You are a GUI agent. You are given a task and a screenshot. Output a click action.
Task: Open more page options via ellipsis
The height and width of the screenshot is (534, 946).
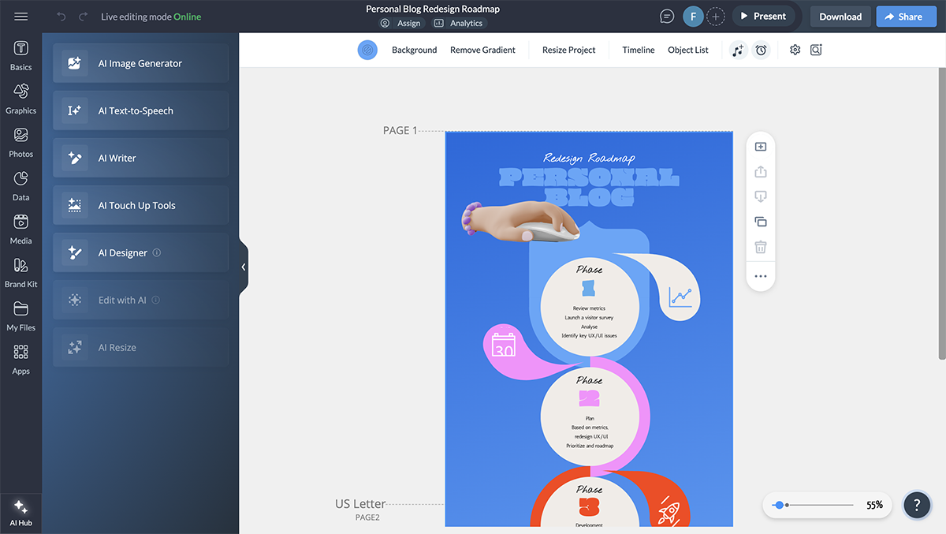tap(761, 276)
